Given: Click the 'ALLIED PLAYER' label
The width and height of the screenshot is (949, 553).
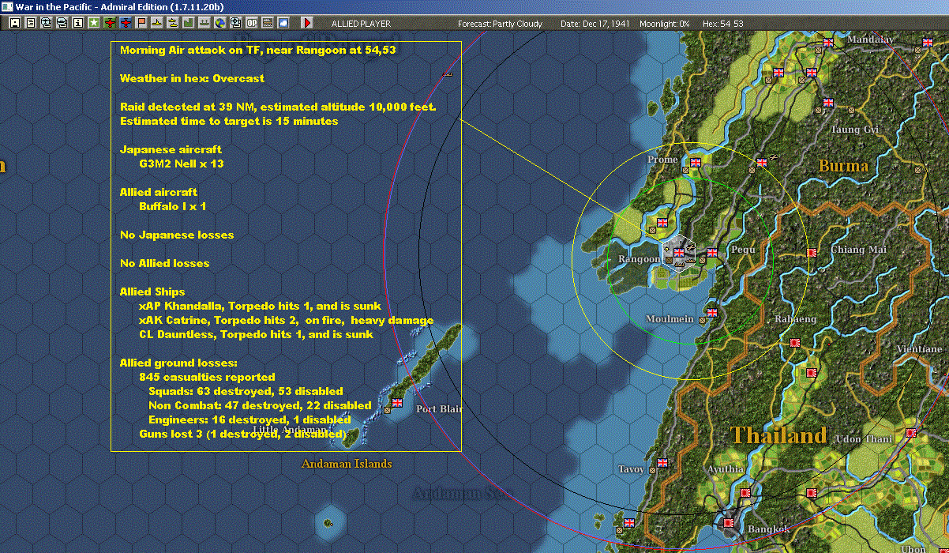Looking at the screenshot, I should 361,24.
